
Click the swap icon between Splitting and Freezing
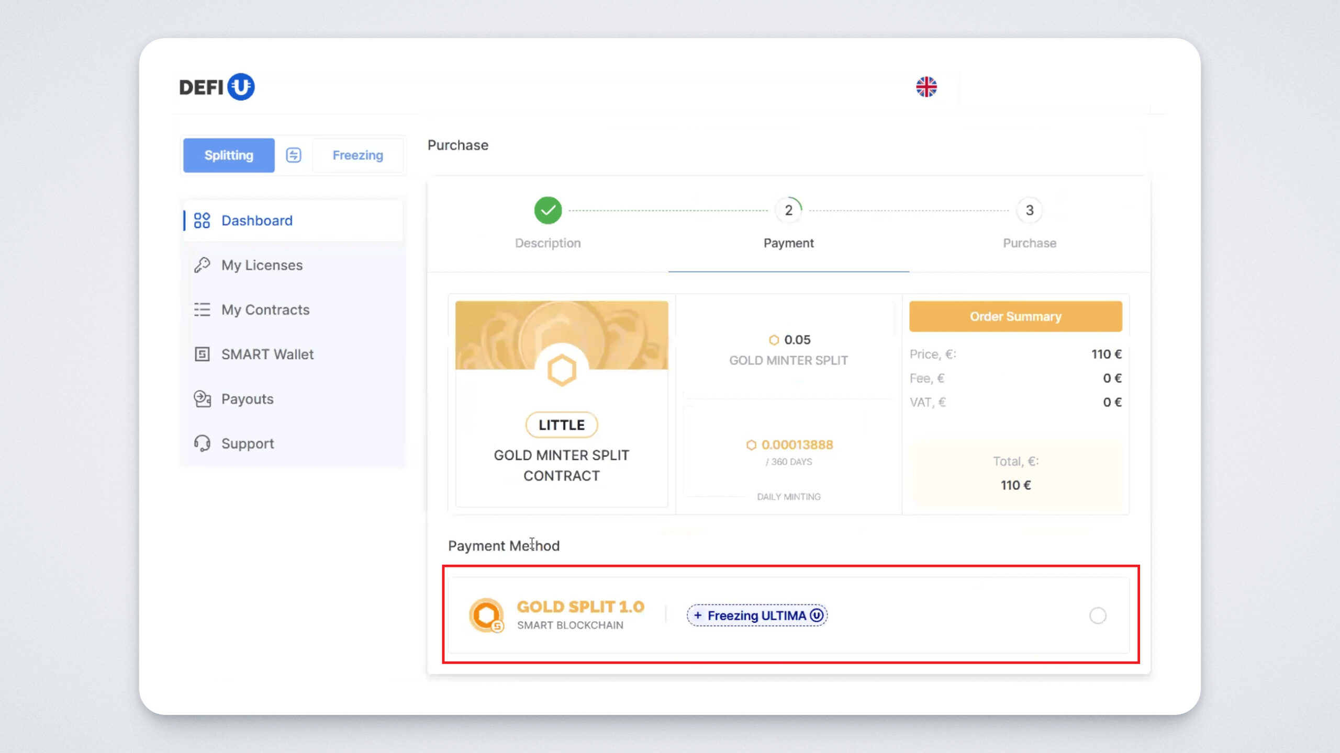coord(293,155)
